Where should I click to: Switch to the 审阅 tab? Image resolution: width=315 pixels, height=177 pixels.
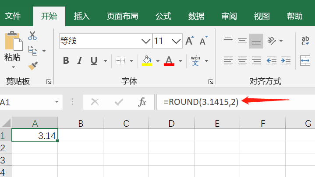click(229, 16)
